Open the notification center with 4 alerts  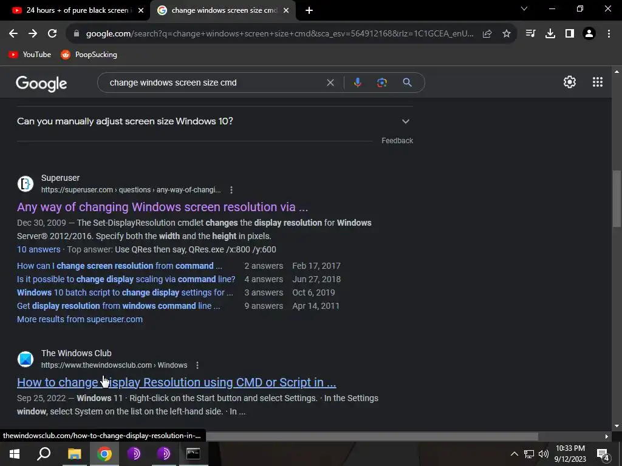[x=603, y=454]
